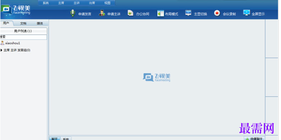281x140 pixels.
Task: Click the 搜索 user search field
Action: [24, 37]
